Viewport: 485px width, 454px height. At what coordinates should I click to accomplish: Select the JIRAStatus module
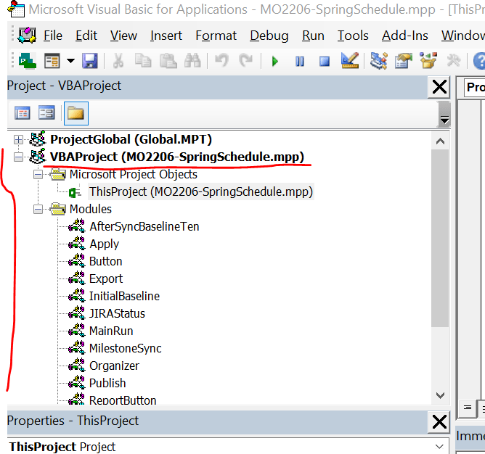pyautogui.click(x=117, y=313)
